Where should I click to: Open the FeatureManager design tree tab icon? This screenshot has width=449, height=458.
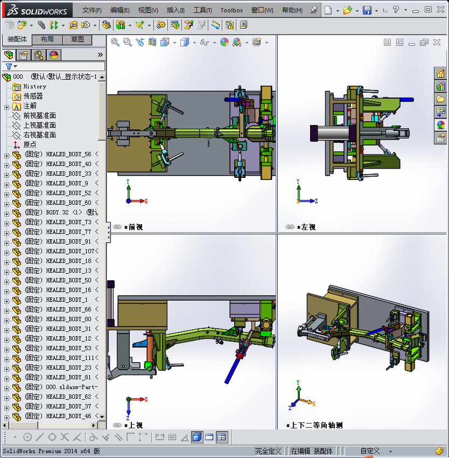click(9, 55)
